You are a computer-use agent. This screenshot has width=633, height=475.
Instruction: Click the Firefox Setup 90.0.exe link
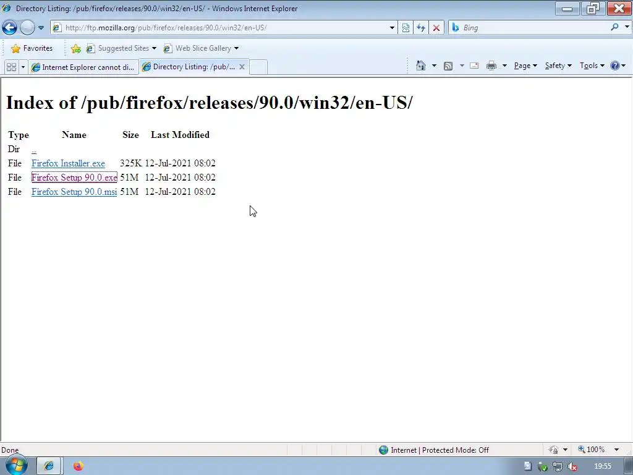tap(74, 178)
